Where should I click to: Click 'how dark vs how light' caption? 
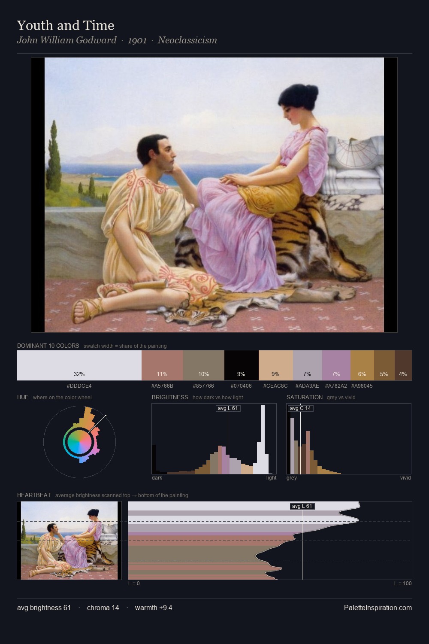coord(218,398)
